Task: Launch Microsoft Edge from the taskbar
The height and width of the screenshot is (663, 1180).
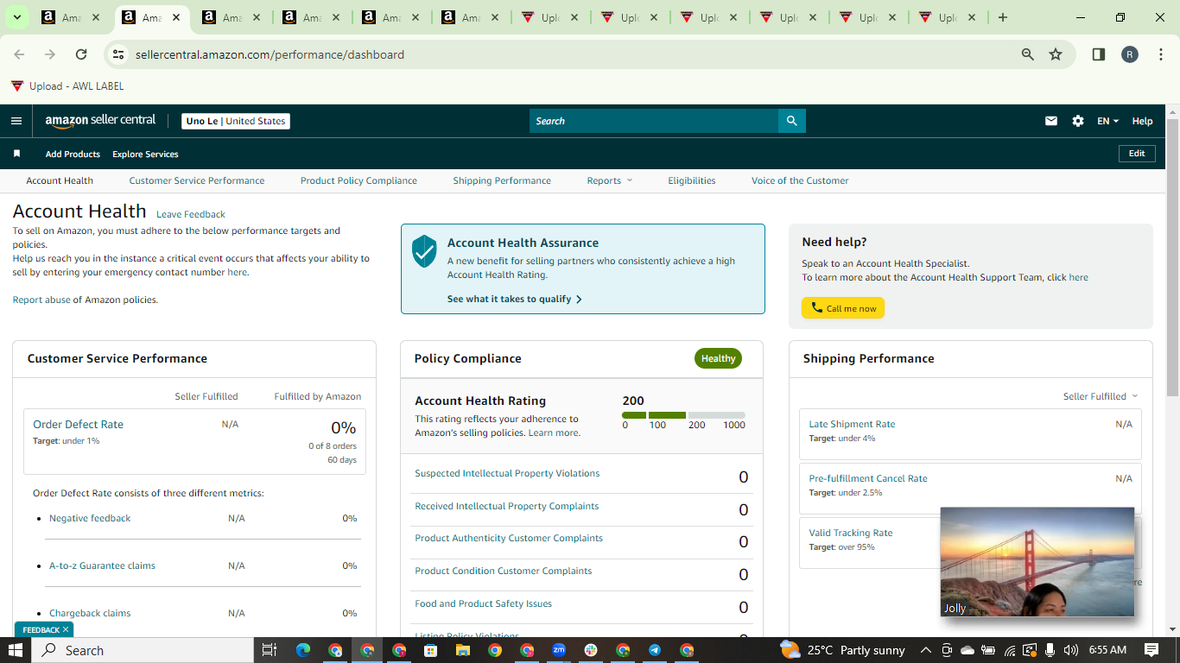Action: [302, 650]
